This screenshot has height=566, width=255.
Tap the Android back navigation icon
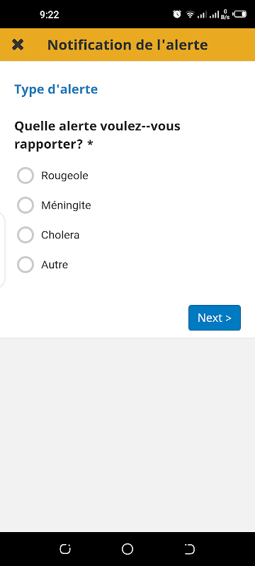(x=190, y=549)
